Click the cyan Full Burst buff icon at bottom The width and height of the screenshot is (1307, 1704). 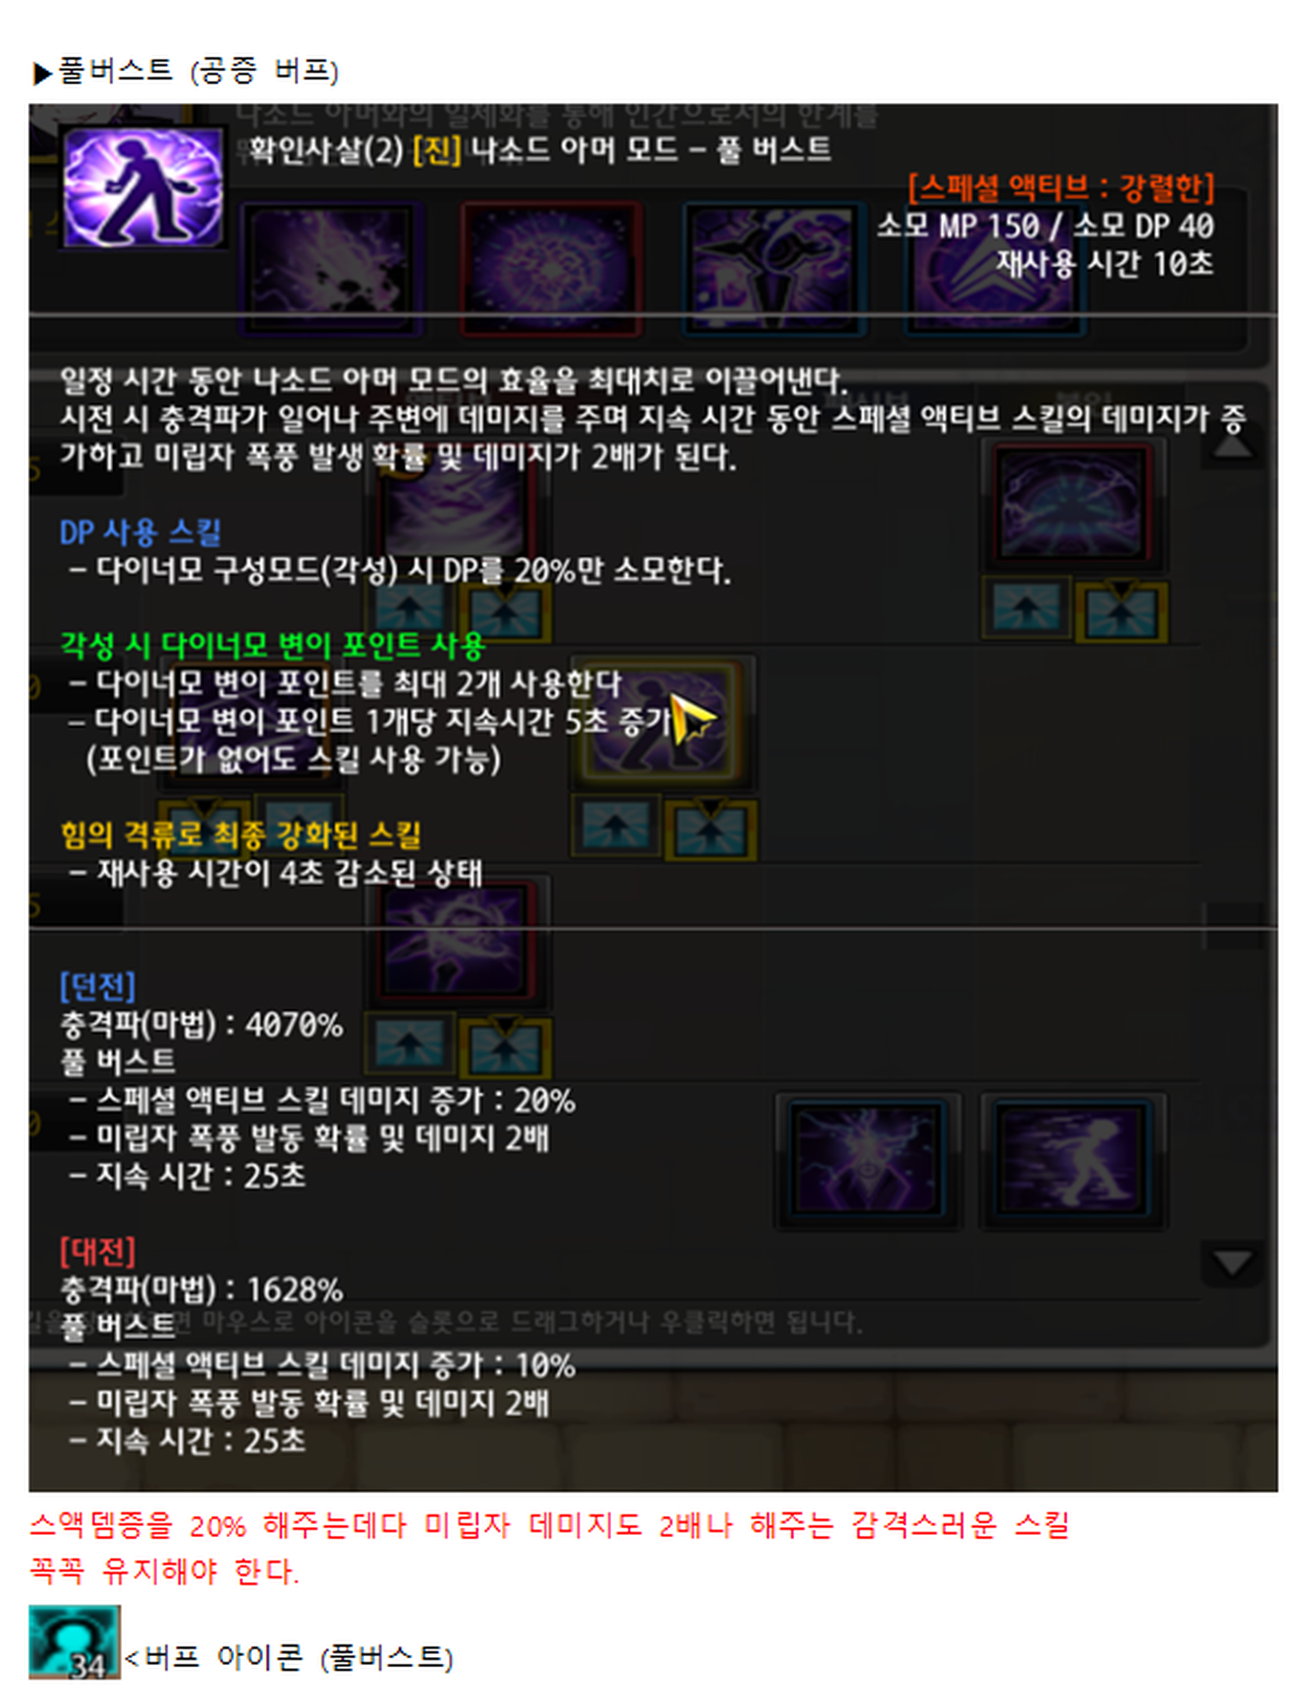75,1642
